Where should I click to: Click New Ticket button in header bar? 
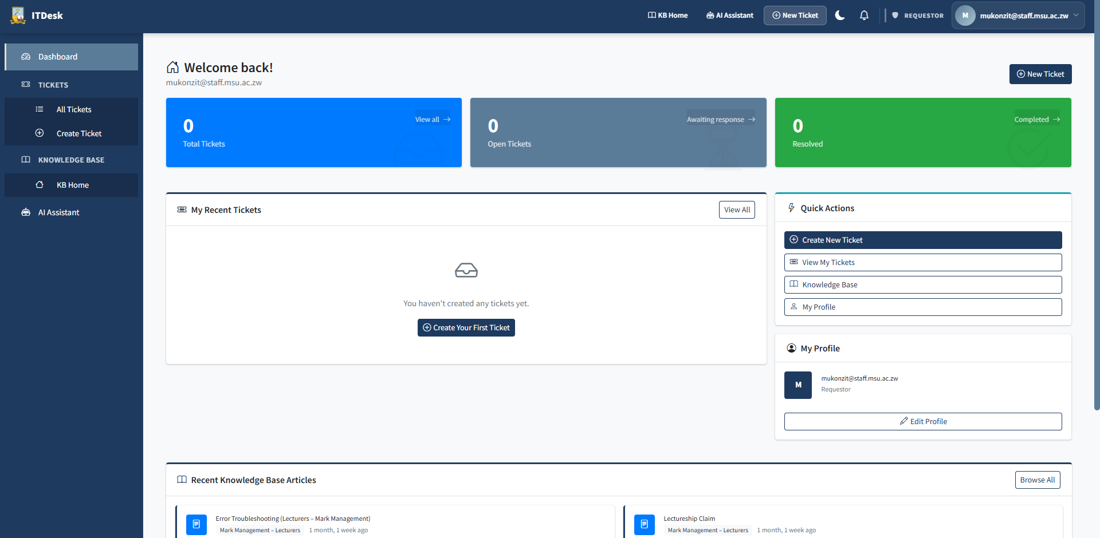pos(795,15)
